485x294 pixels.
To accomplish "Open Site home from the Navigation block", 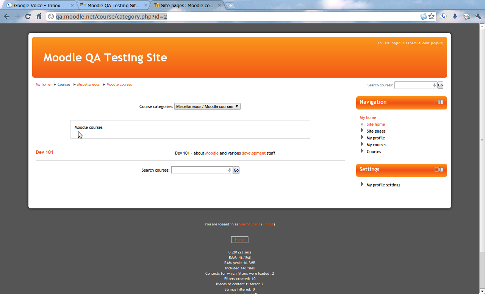I will click(375, 124).
